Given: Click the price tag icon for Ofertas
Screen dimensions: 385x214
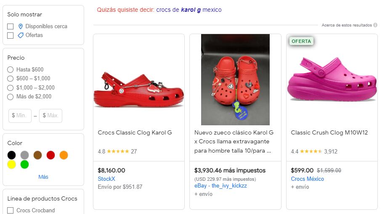Looking at the screenshot, I should click(x=21, y=35).
